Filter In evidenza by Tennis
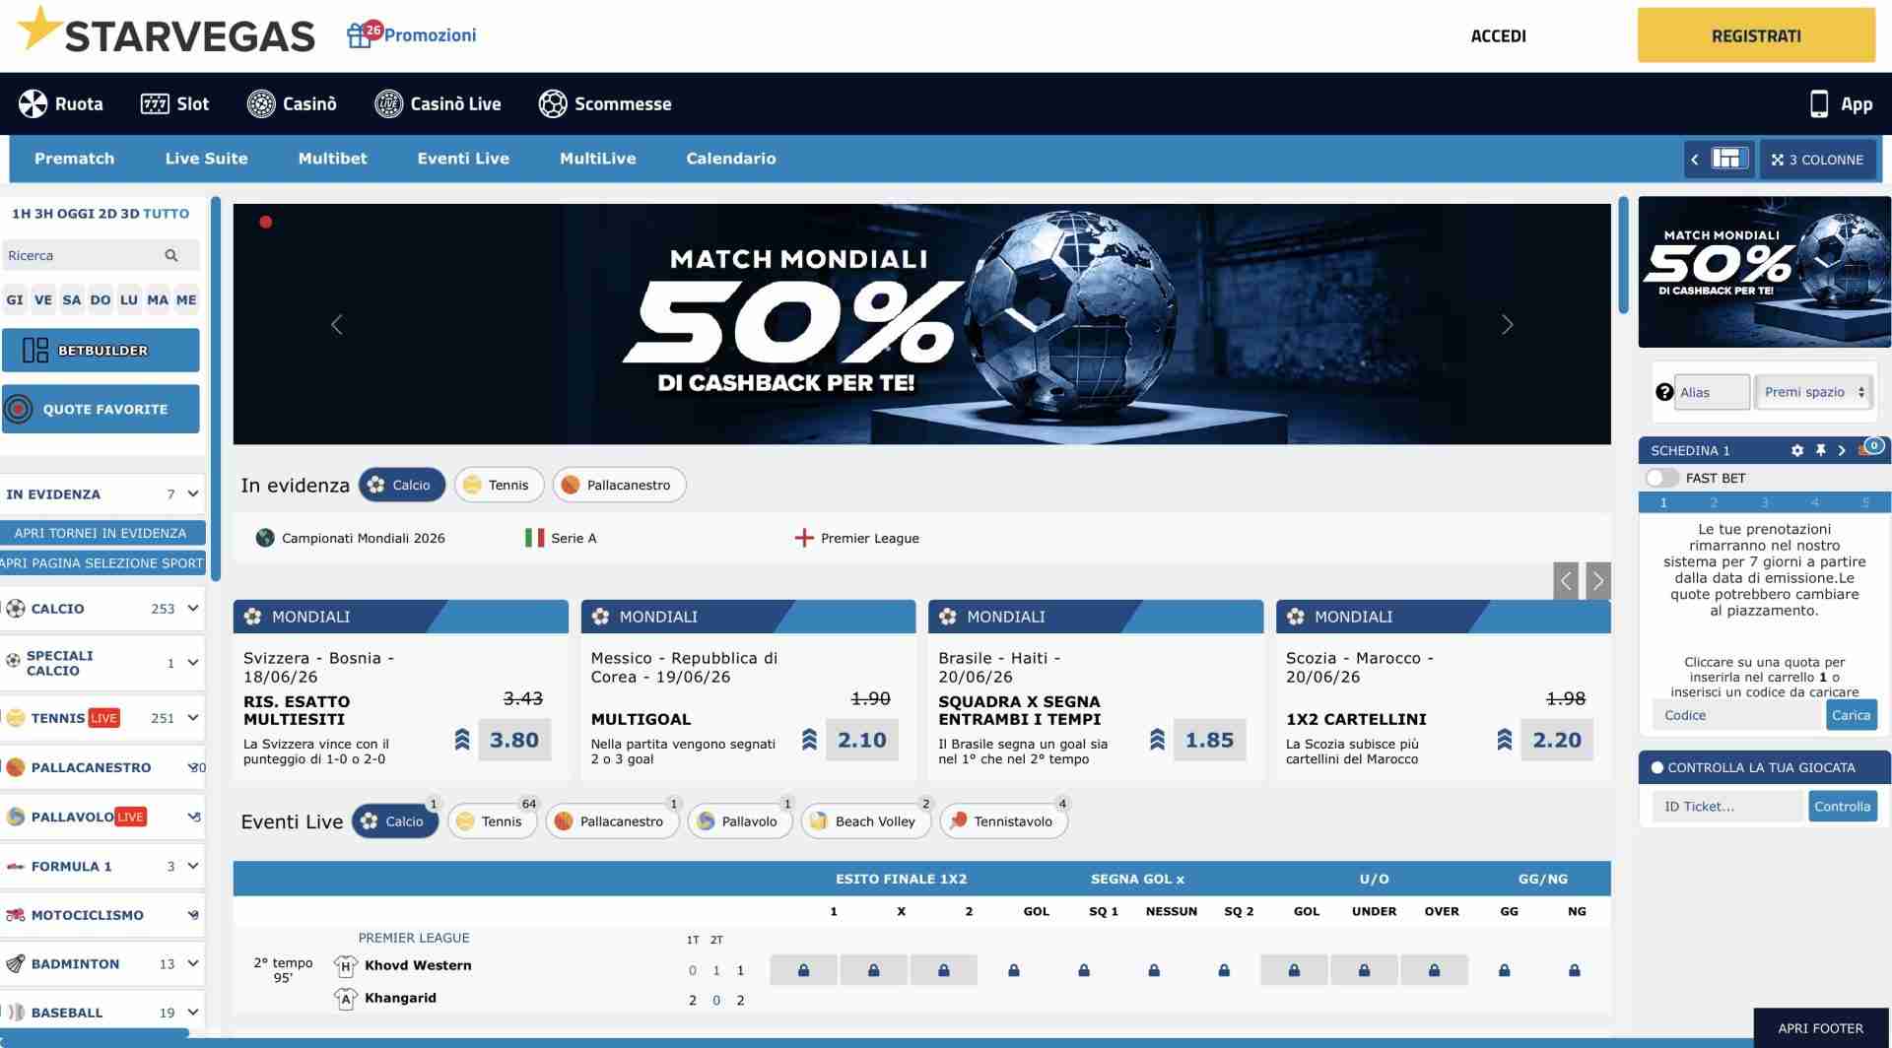 point(499,485)
